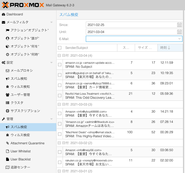
Task: Open the User Whitelist page
Action: (28, 151)
